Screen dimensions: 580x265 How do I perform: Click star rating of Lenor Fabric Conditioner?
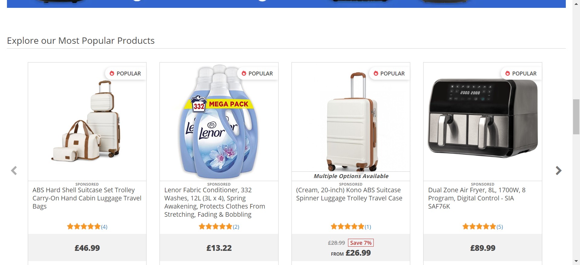(215, 226)
